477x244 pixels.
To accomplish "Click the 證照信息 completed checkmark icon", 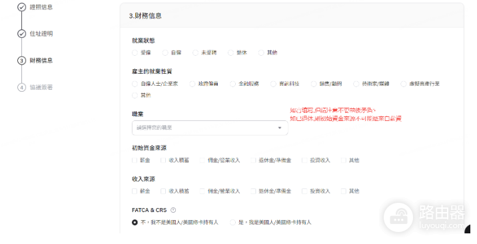I will [21, 7].
